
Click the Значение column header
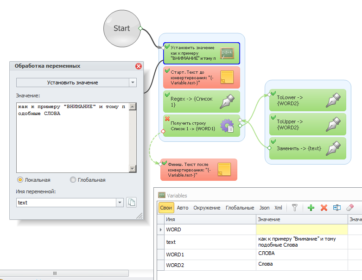point(302,219)
